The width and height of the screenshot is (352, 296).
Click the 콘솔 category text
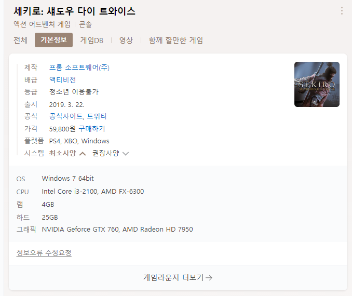[x=85, y=24]
